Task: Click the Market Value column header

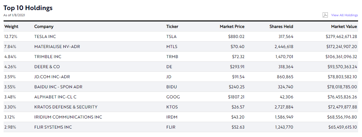Action: coord(344,27)
